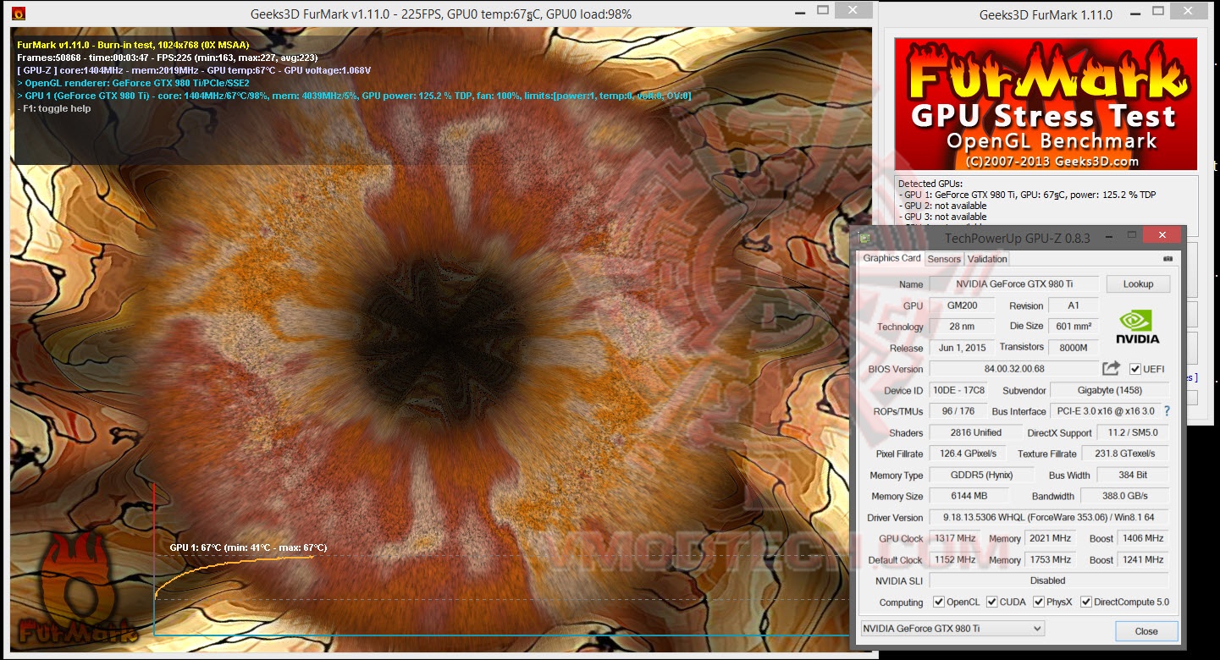
Task: Click the FurMark flame icon in the title bar
Action: pyautogui.click(x=19, y=14)
